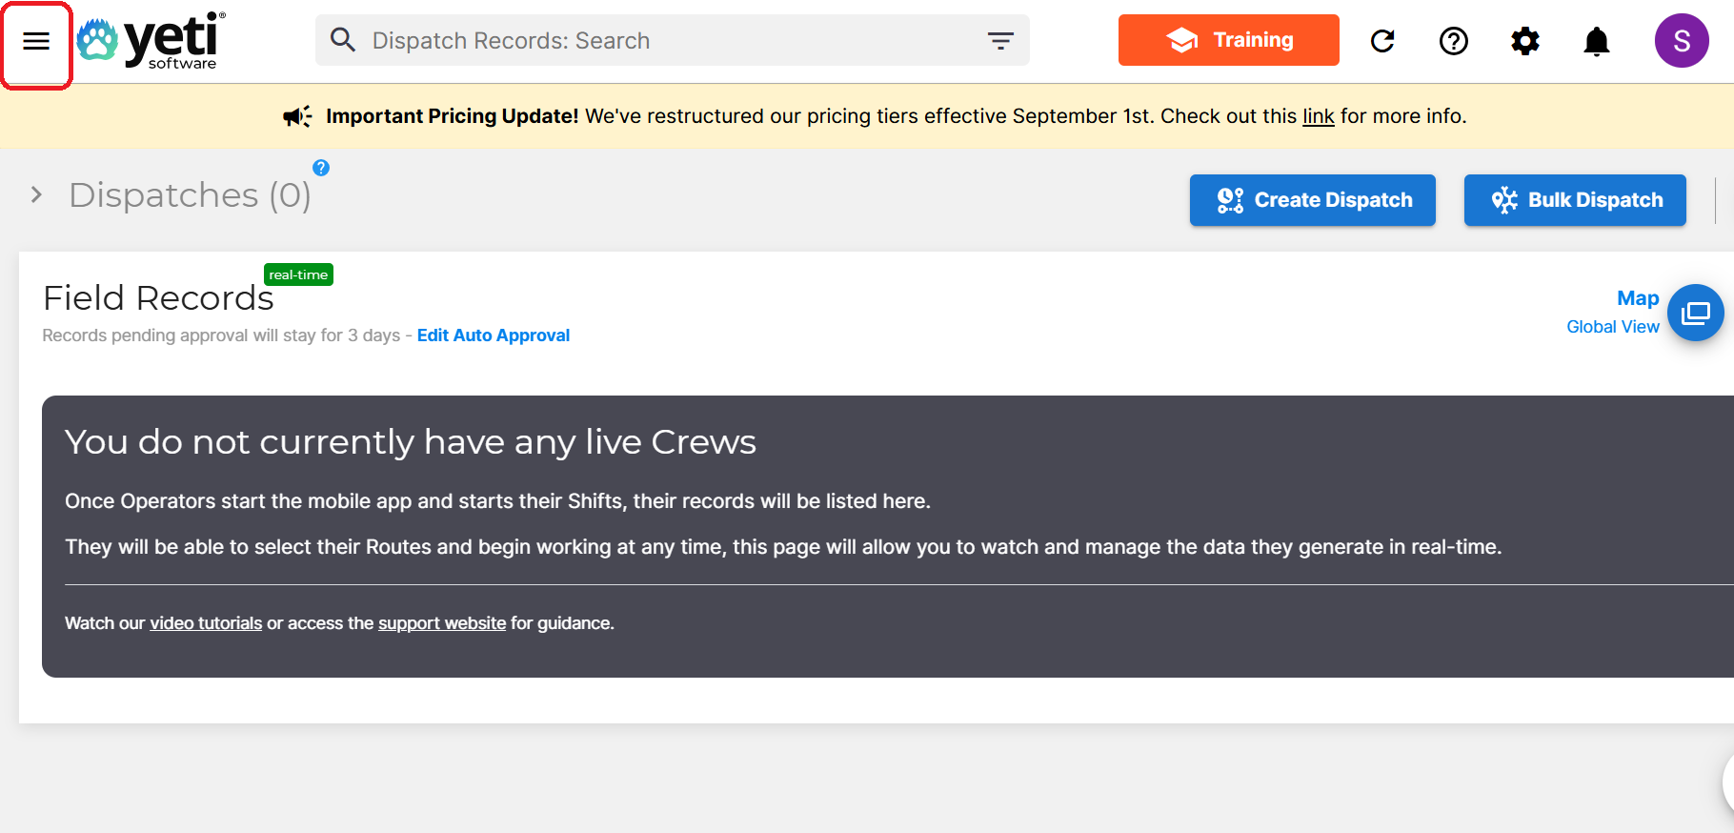Screen dimensions: 1734x833
Task: Open search filter options icon
Action: pos(999,40)
